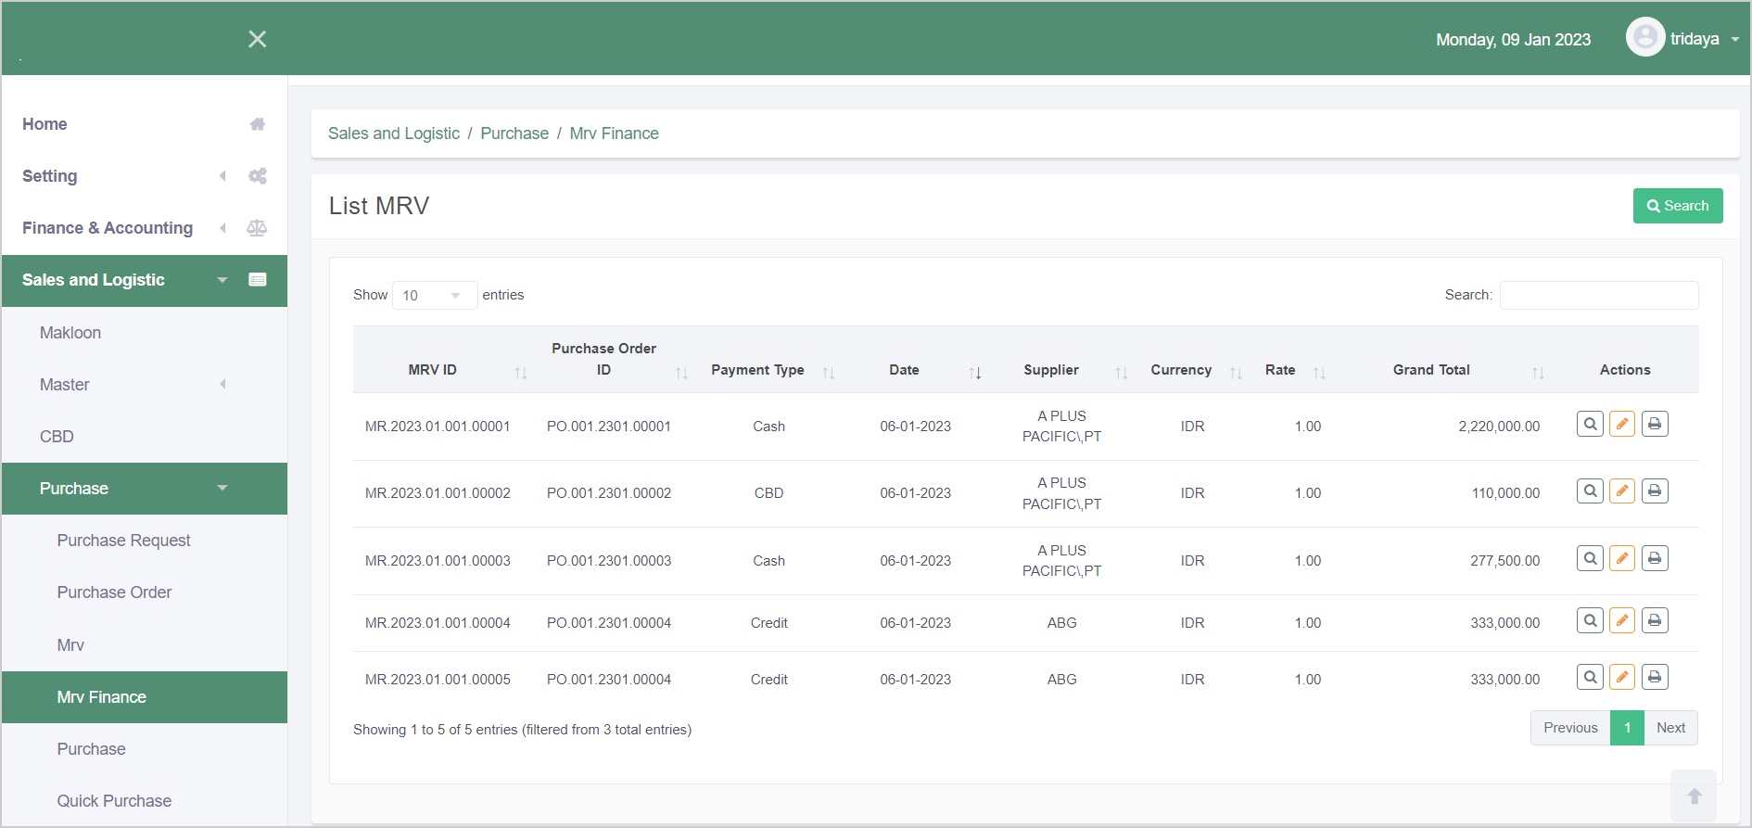View details of MR.2023.01.001.00005 with magnifier

click(x=1590, y=678)
